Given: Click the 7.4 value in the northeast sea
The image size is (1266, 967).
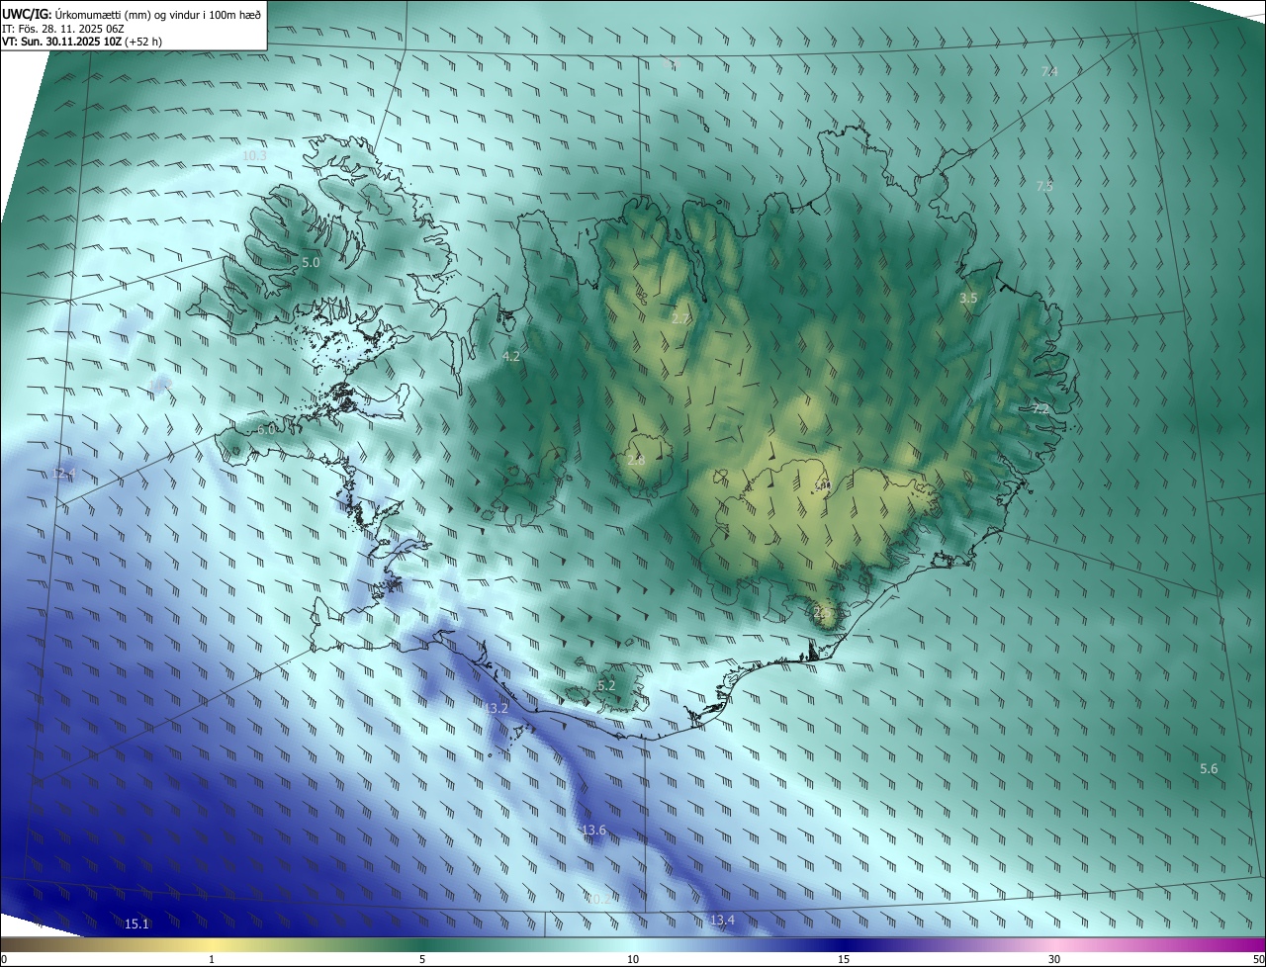Looking at the screenshot, I should pos(1049,72).
